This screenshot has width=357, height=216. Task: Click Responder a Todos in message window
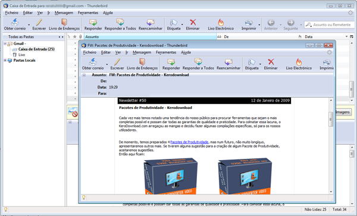(198, 64)
